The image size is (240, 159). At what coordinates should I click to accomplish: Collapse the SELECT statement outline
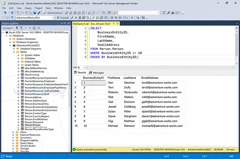[x=89, y=28]
